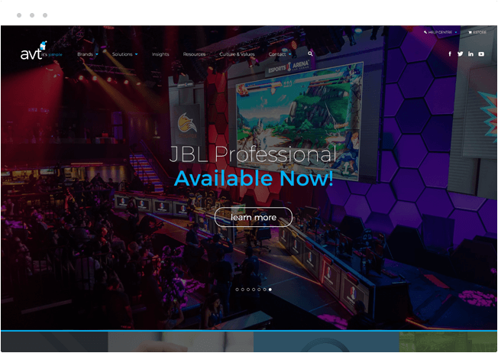Open the Twitter social icon
The image size is (498, 353).
point(460,54)
